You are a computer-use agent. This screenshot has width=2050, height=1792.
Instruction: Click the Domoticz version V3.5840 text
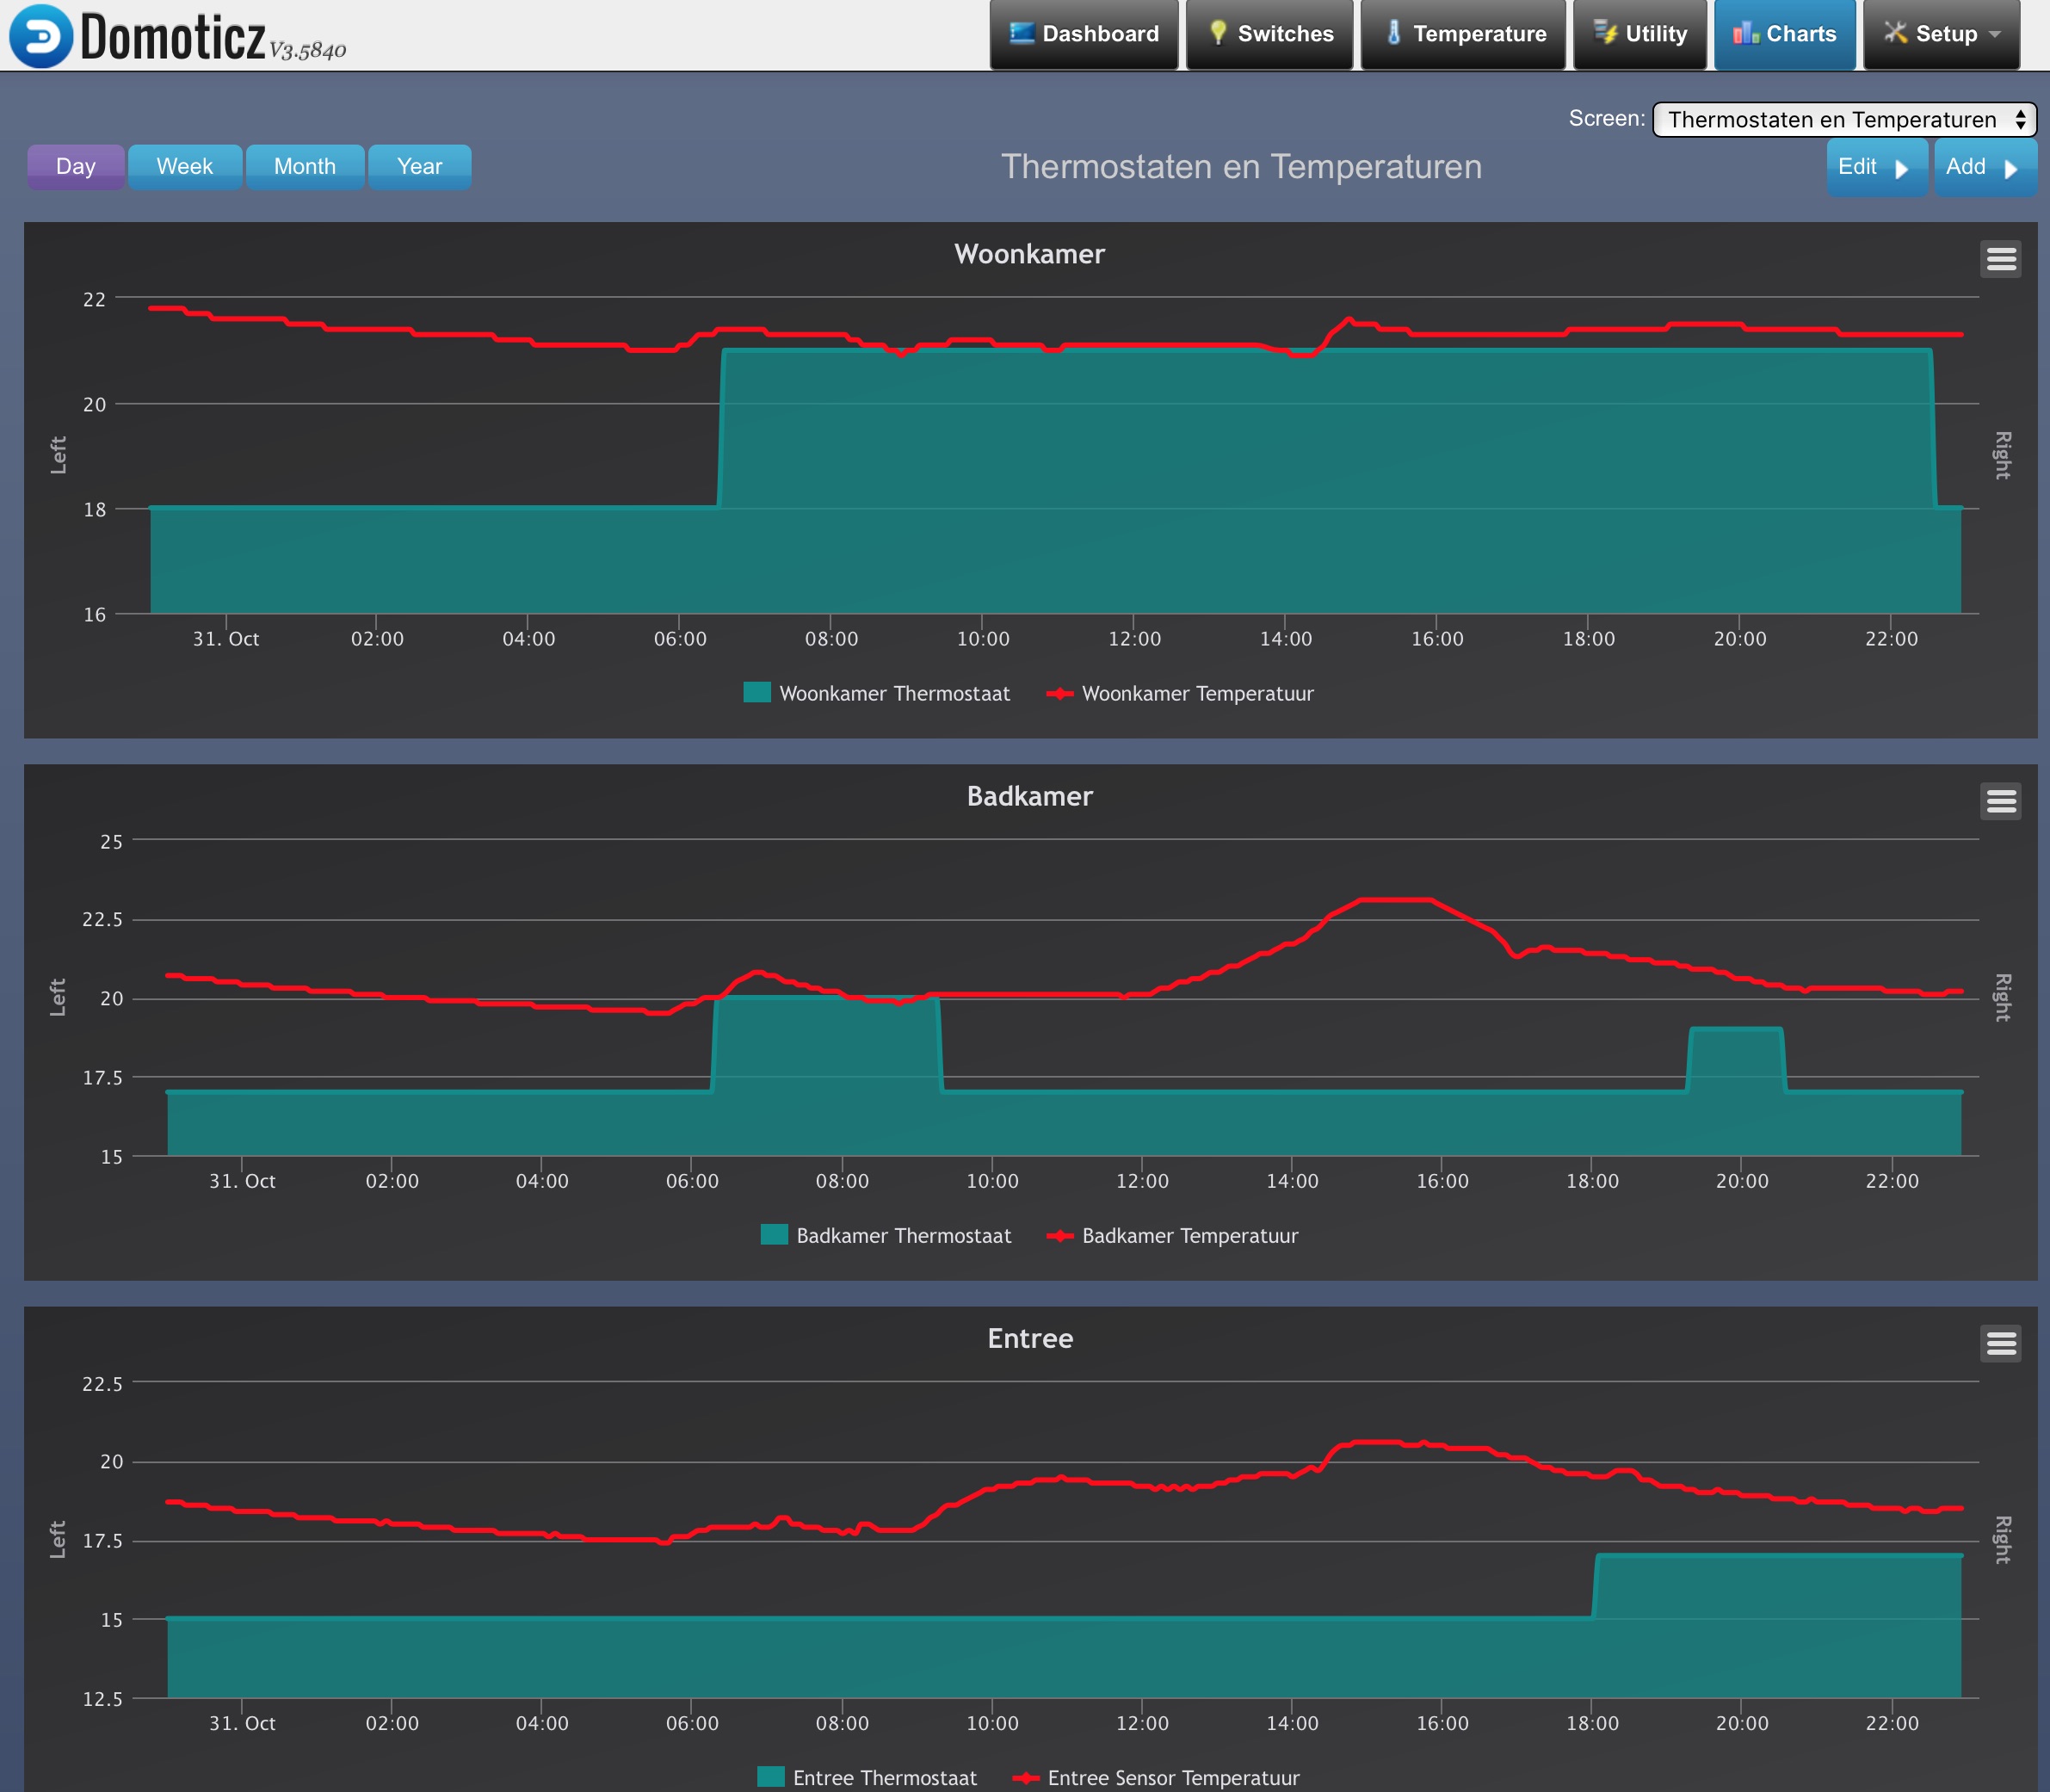tap(307, 50)
